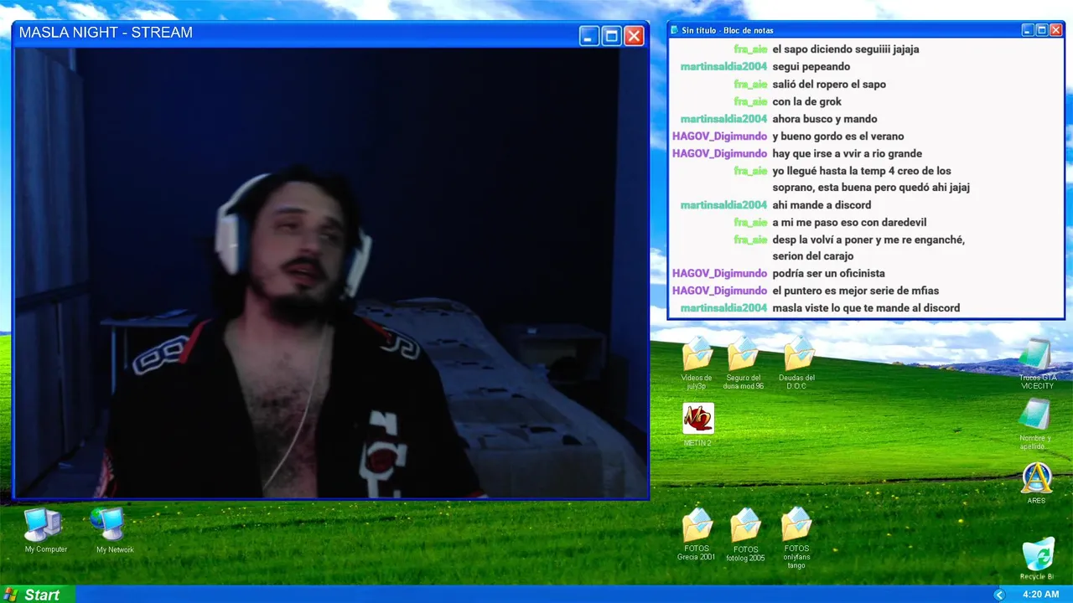Viewport: 1073px width, 603px height.
Task: Click username fra_aie beside 'a mi me paso eso con daredevil'
Action: 750,223
